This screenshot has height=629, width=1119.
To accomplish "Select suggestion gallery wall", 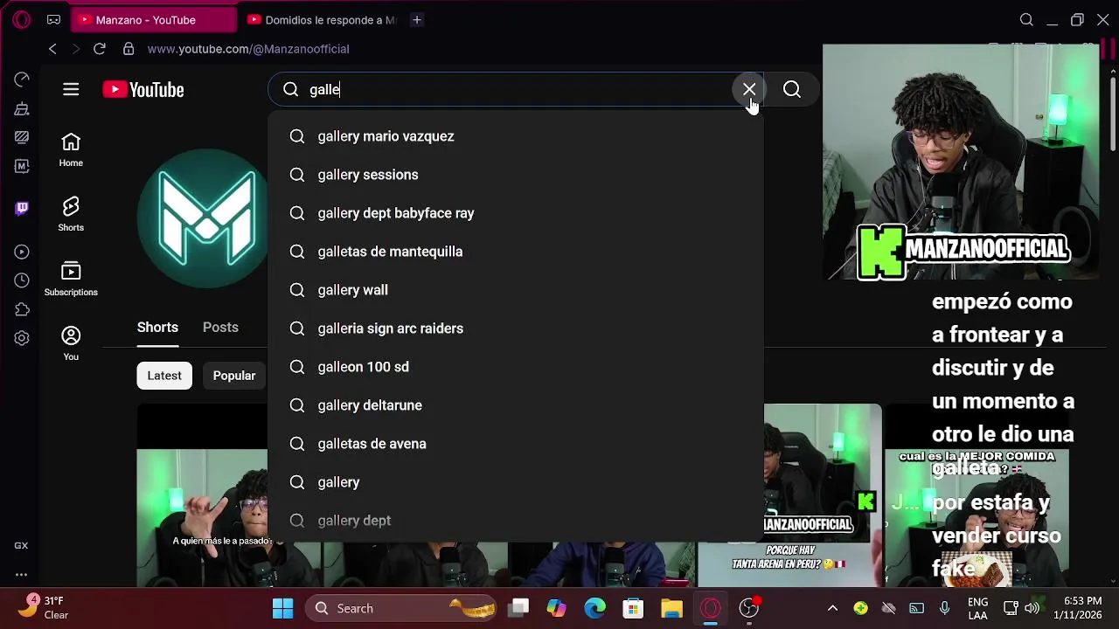I will pos(516,290).
